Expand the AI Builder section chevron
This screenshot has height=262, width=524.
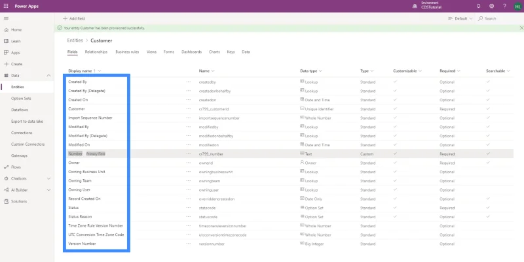(x=48, y=190)
